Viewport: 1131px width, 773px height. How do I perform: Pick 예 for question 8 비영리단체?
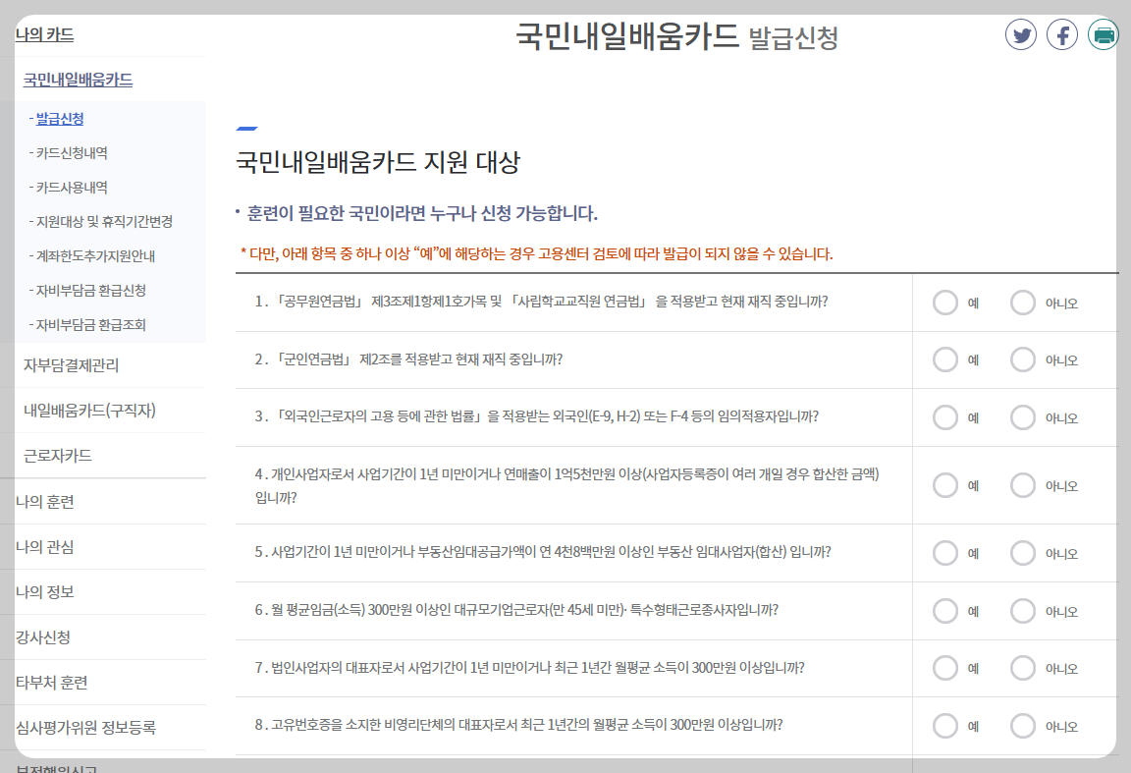[944, 726]
